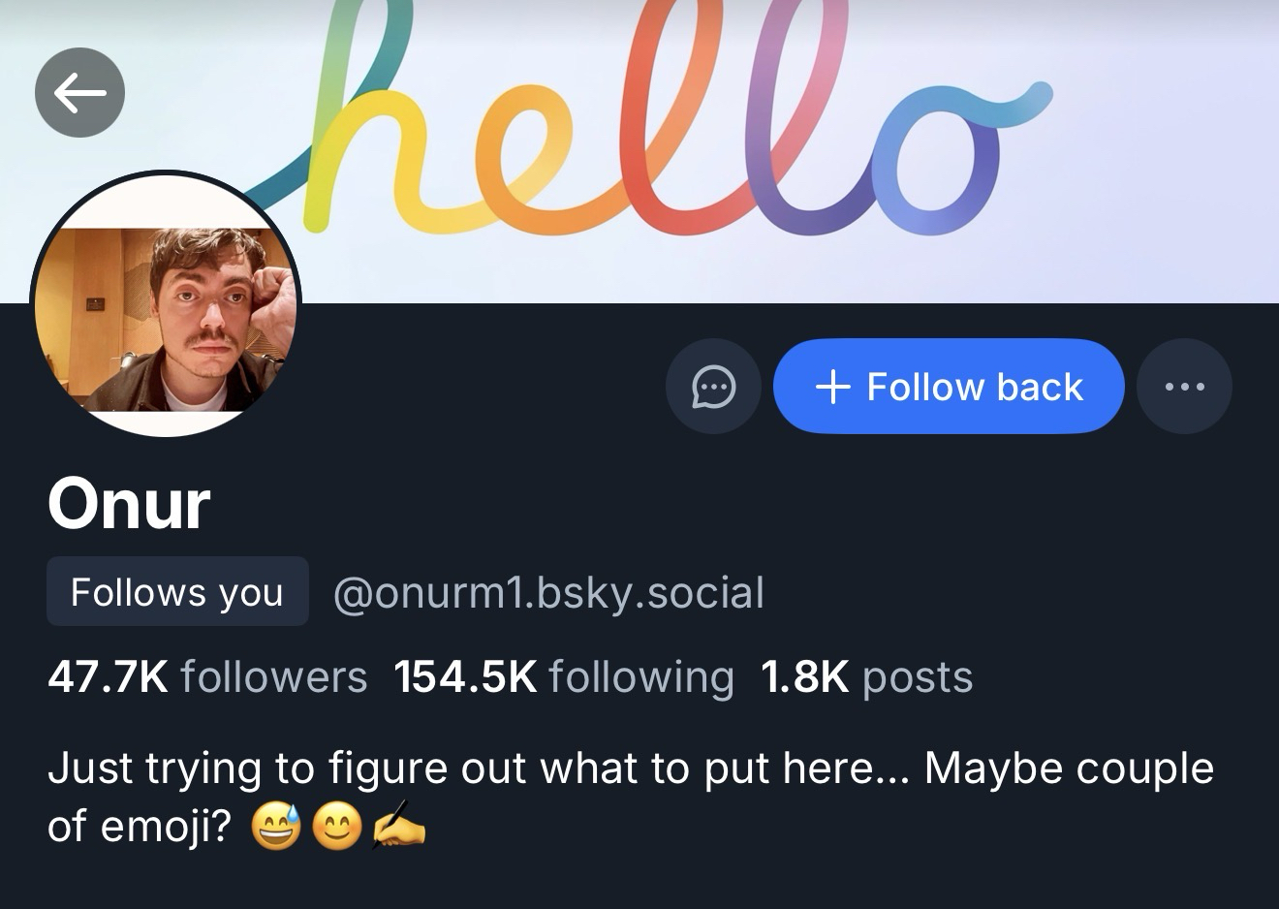
Task: Open chat with the message bubble icon
Action: (x=713, y=387)
